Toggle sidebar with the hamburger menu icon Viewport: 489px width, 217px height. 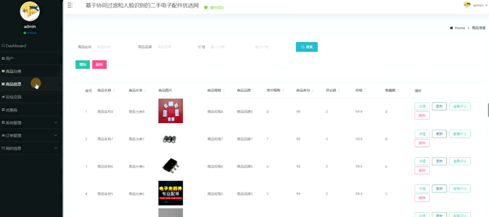coord(70,5)
